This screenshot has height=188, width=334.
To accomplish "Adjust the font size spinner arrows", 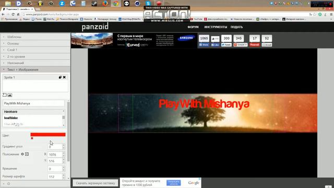I will pos(64,177).
